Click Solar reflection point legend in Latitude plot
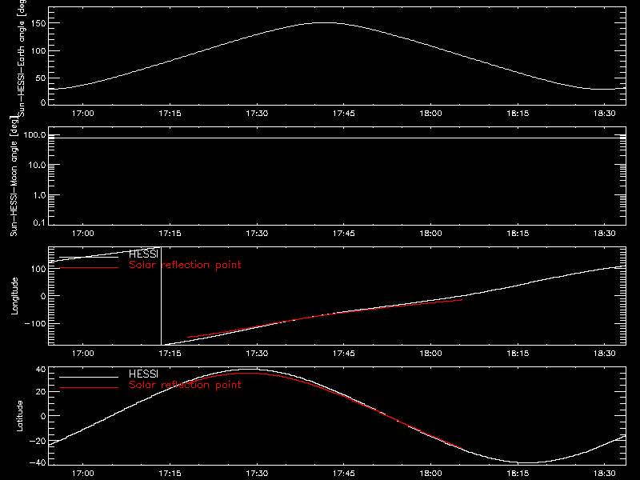Screen dimensions: 640x480 coord(185,385)
